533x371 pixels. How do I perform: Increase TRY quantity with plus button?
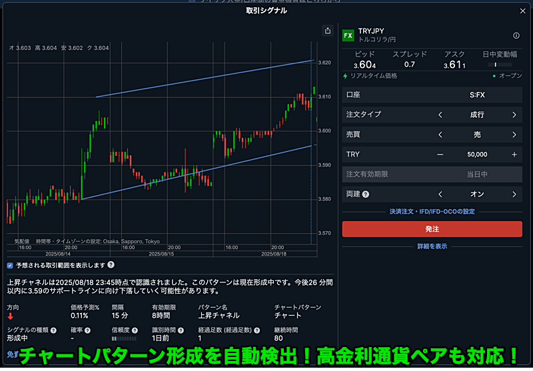tap(514, 155)
